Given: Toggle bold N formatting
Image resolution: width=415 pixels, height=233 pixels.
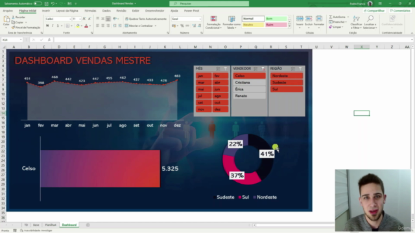Looking at the screenshot, I should click(47, 26).
